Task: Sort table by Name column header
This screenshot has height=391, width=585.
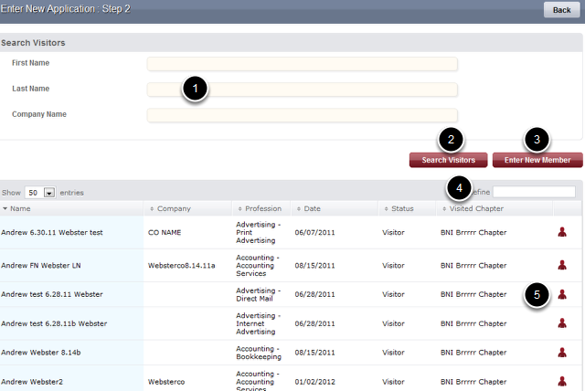Action: pos(20,208)
